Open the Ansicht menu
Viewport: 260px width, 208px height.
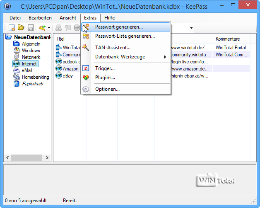click(68, 18)
